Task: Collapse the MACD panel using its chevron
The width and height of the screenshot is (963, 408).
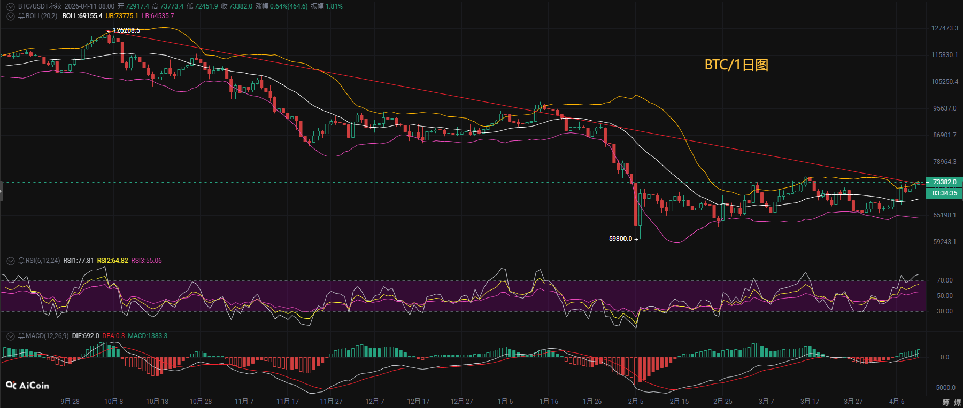Action: click(x=10, y=336)
